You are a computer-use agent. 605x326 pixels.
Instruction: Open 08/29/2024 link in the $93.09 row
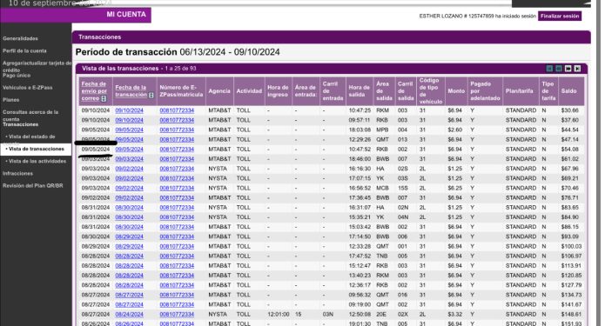[129, 236]
